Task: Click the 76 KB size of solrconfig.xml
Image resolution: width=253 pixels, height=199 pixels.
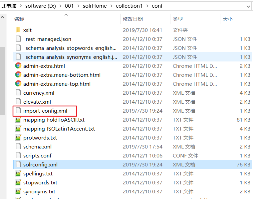Action: pos(243,164)
